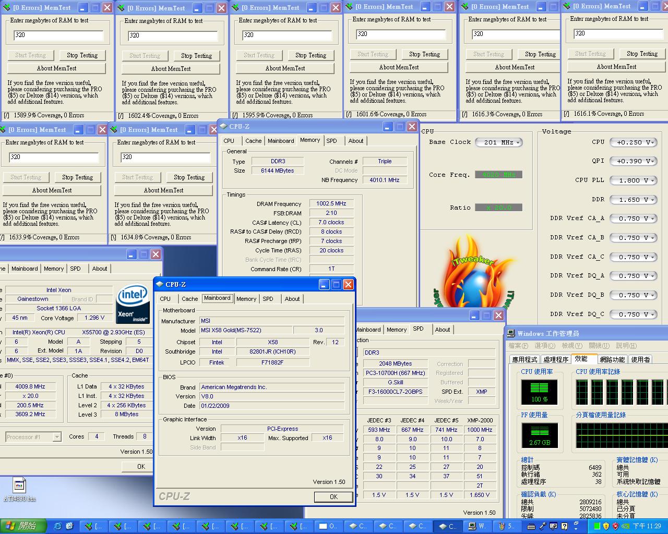Viewport: 668px width, 534px height.
Task: Open the About tab in CPU-Z Memory window
Action: [x=356, y=141]
